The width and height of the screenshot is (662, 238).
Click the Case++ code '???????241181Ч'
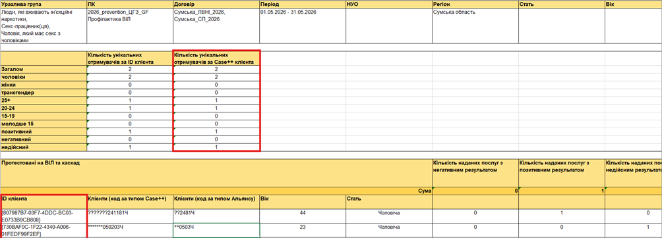pyautogui.click(x=130, y=216)
